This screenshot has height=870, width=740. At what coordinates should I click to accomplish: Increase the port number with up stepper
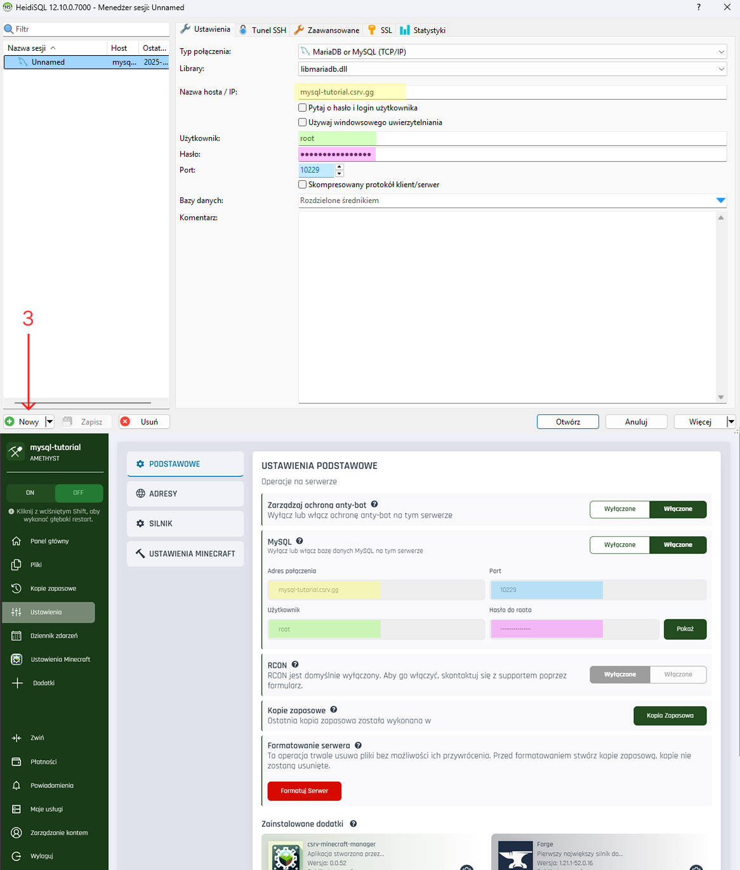340,167
